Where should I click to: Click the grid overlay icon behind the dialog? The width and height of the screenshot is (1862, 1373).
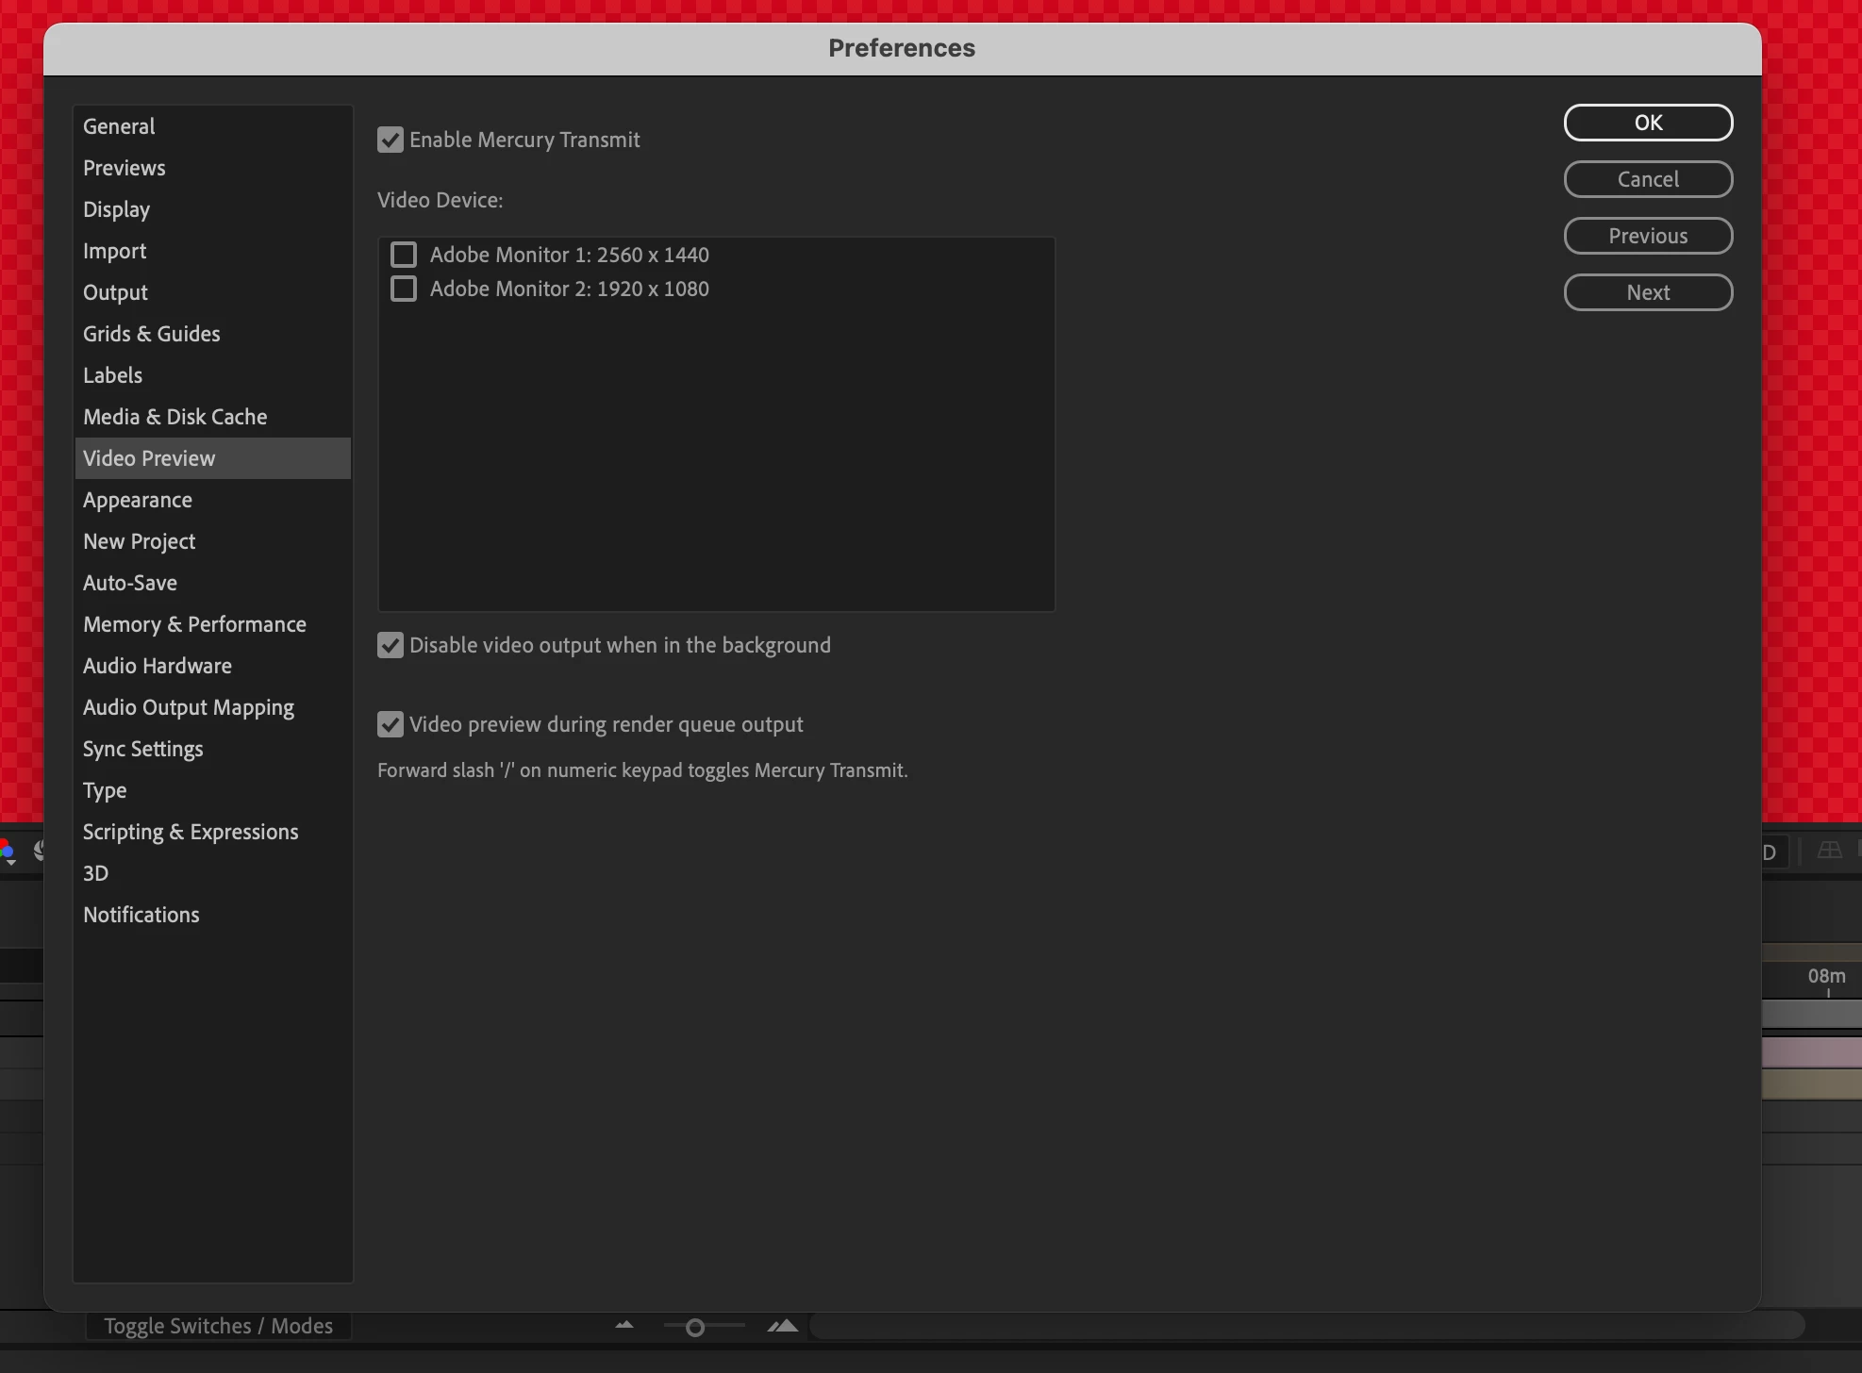[x=1829, y=851]
